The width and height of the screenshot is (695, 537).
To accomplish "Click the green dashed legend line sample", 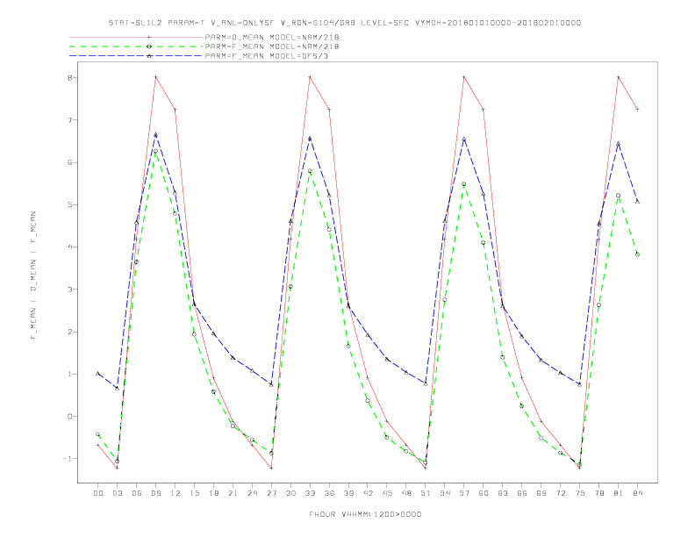I will point(136,47).
